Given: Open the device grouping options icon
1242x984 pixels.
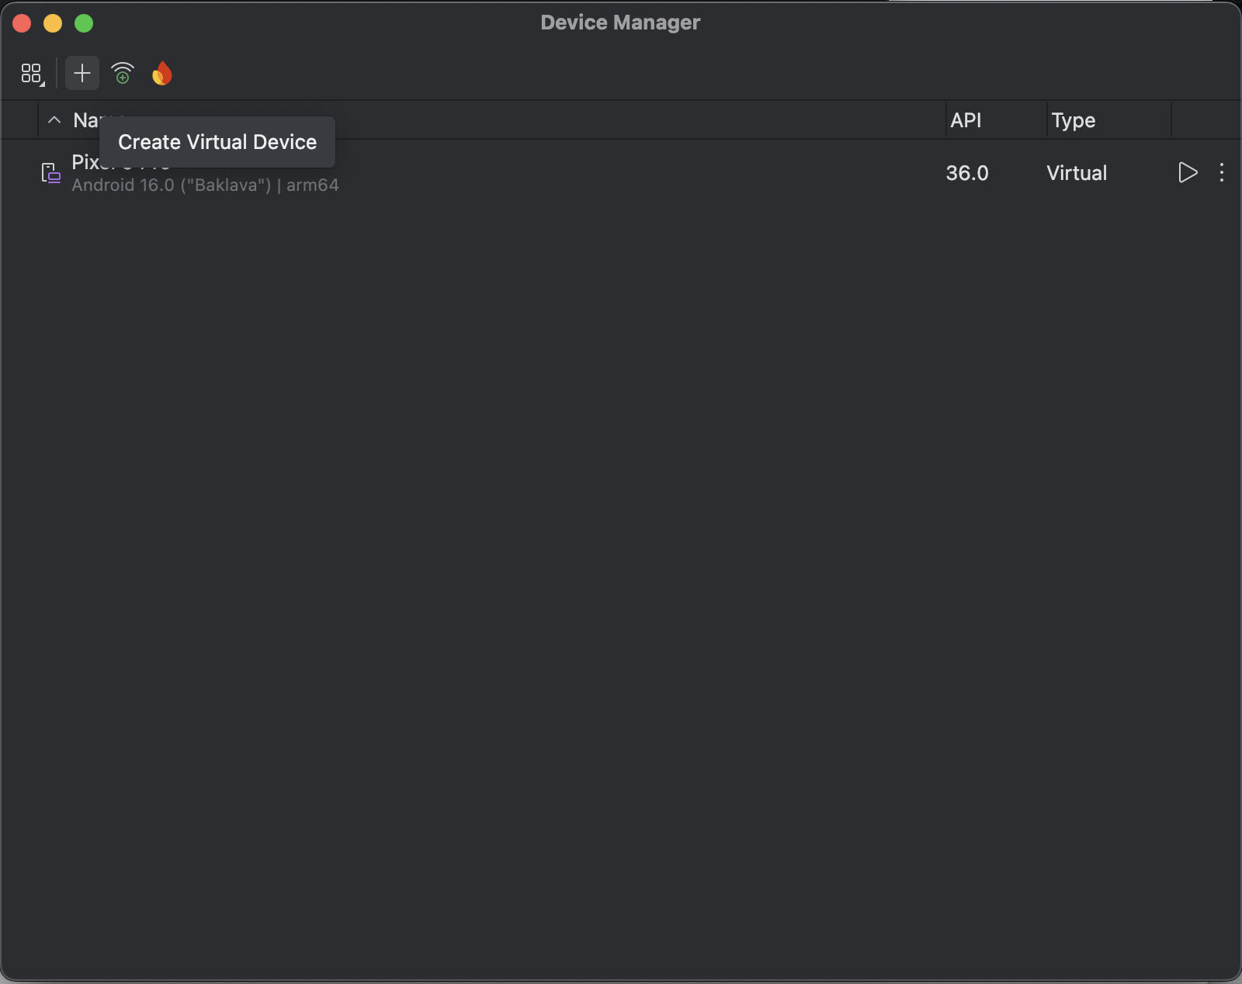Looking at the screenshot, I should tap(32, 74).
